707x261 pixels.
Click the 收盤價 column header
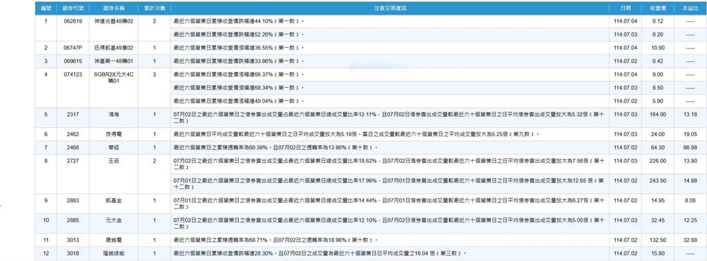pos(657,8)
